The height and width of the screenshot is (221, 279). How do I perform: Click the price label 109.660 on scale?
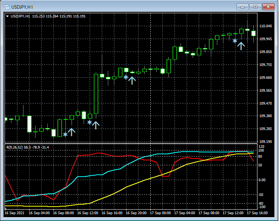coord(265,78)
